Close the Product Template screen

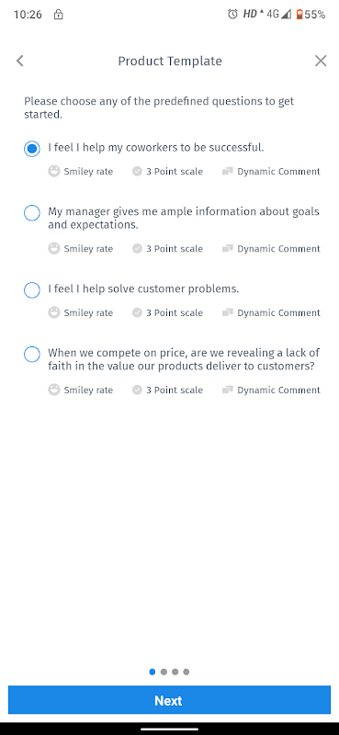pos(321,61)
